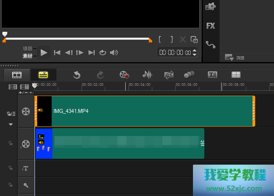Mute the system volume speaker icon
The image size is (274, 196).
click(x=114, y=53)
